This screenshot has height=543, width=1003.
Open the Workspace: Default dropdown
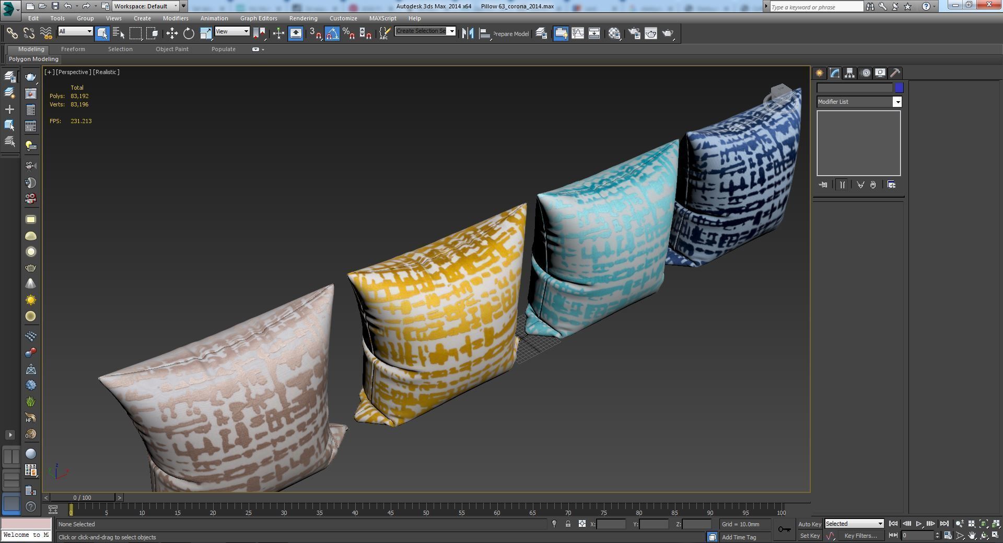(x=146, y=6)
